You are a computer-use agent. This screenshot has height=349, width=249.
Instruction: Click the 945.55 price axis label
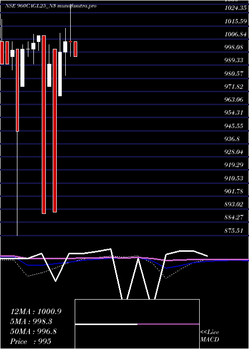[234, 126]
